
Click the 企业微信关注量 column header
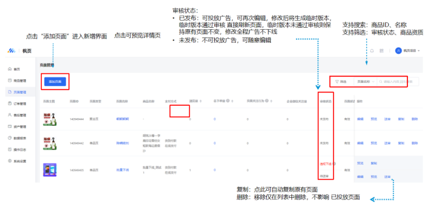297,101
